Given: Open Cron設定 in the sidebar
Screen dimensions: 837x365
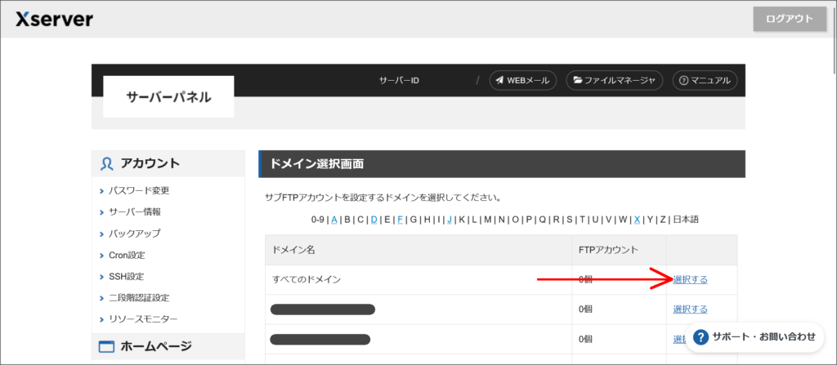Looking at the screenshot, I should pyautogui.click(x=127, y=255).
